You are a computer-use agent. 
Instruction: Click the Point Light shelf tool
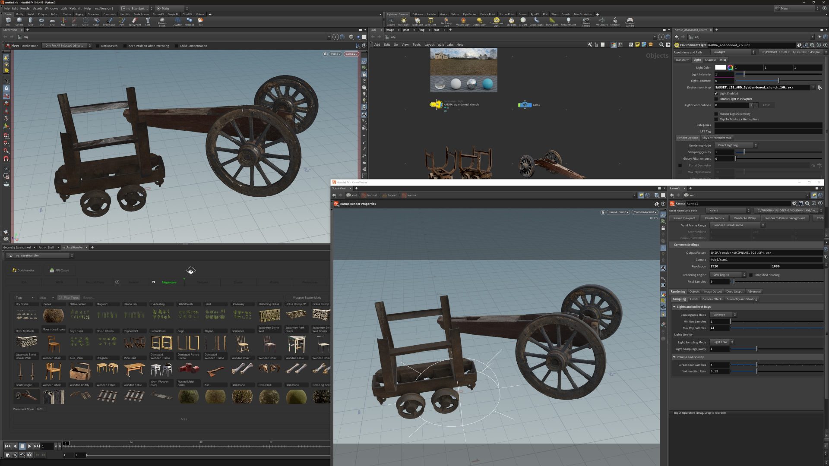point(403,21)
